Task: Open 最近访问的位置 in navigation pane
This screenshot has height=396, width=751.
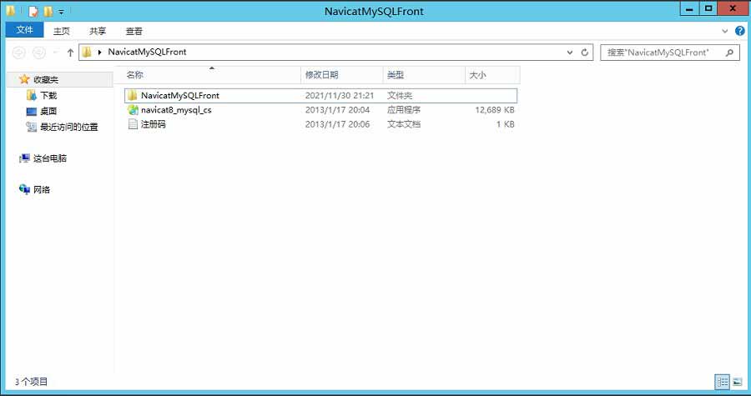Action: pos(69,128)
